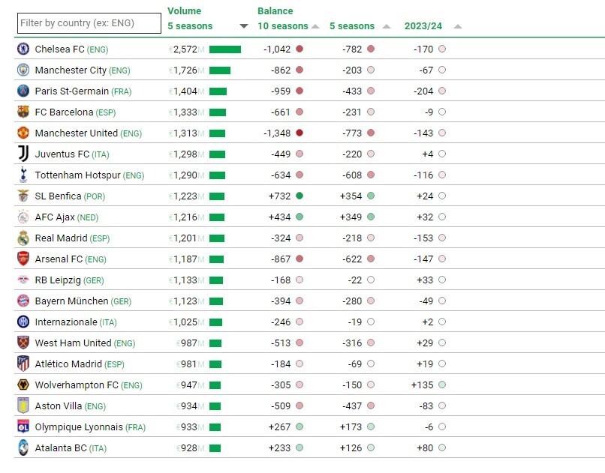Screen dimensions: 605x473
Task: Click Chelsea's green volume bar
Action: [225, 49]
